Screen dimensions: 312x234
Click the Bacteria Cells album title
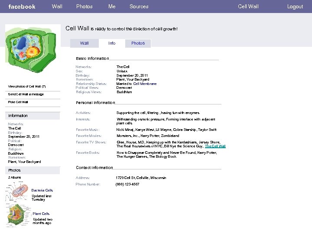[42, 190]
